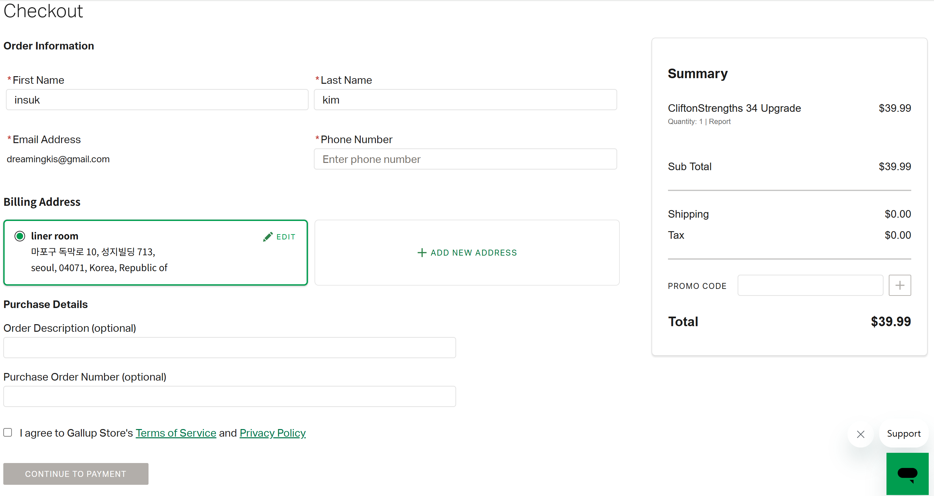Click the Promo Code text field
Image resolution: width=934 pixels, height=496 pixels.
point(810,286)
